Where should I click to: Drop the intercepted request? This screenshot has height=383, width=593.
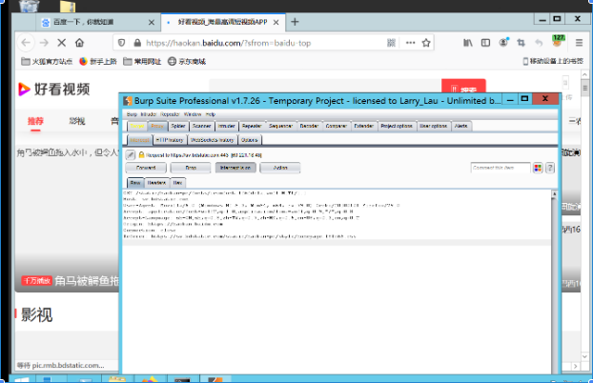(191, 168)
